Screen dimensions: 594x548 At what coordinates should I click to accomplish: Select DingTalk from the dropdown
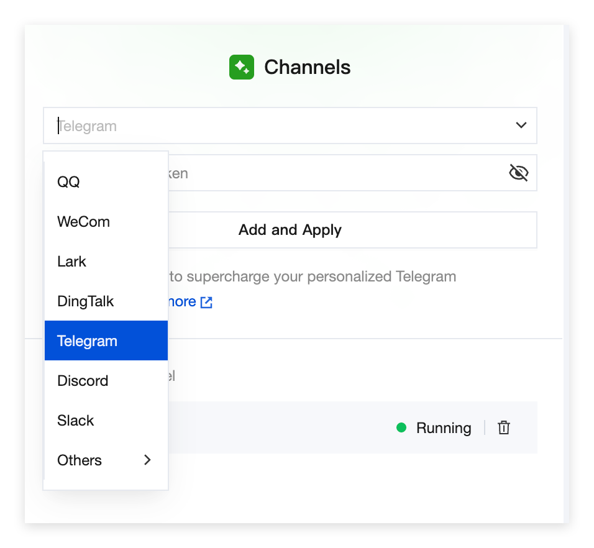[86, 301]
